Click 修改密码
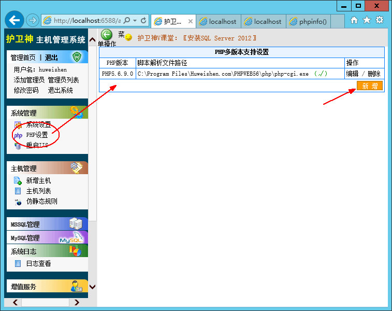 tap(26, 90)
